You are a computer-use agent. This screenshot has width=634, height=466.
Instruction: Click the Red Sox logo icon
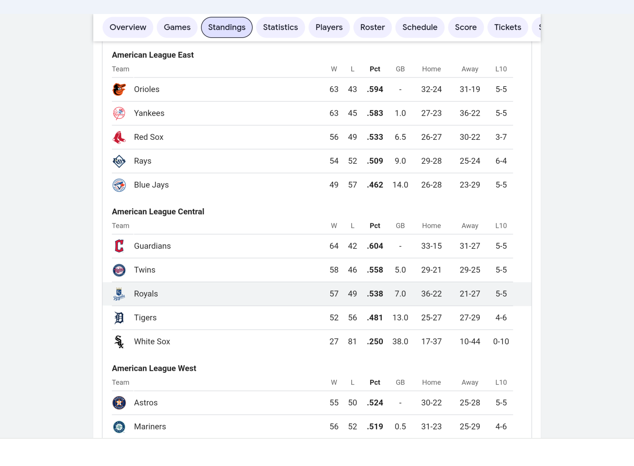point(119,137)
